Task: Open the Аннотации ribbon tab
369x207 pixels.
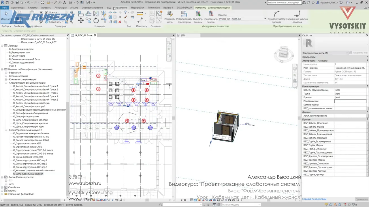Action: click(x=60, y=8)
